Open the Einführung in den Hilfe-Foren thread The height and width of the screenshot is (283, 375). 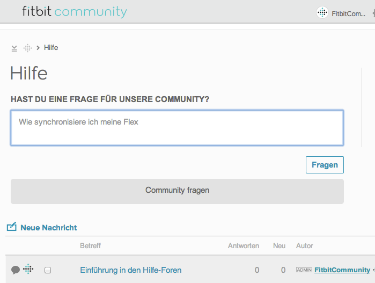click(x=130, y=270)
